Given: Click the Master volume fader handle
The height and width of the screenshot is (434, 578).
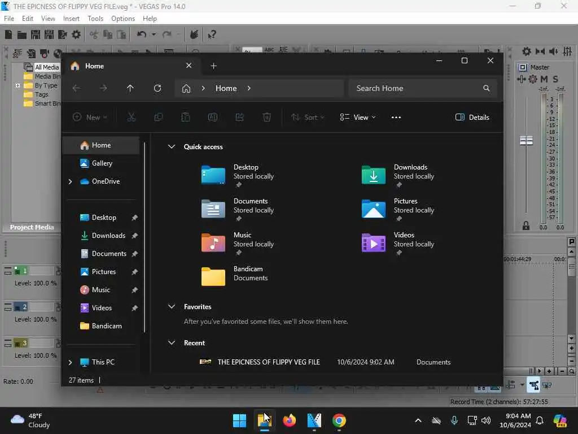Looking at the screenshot, I should pos(526,141).
